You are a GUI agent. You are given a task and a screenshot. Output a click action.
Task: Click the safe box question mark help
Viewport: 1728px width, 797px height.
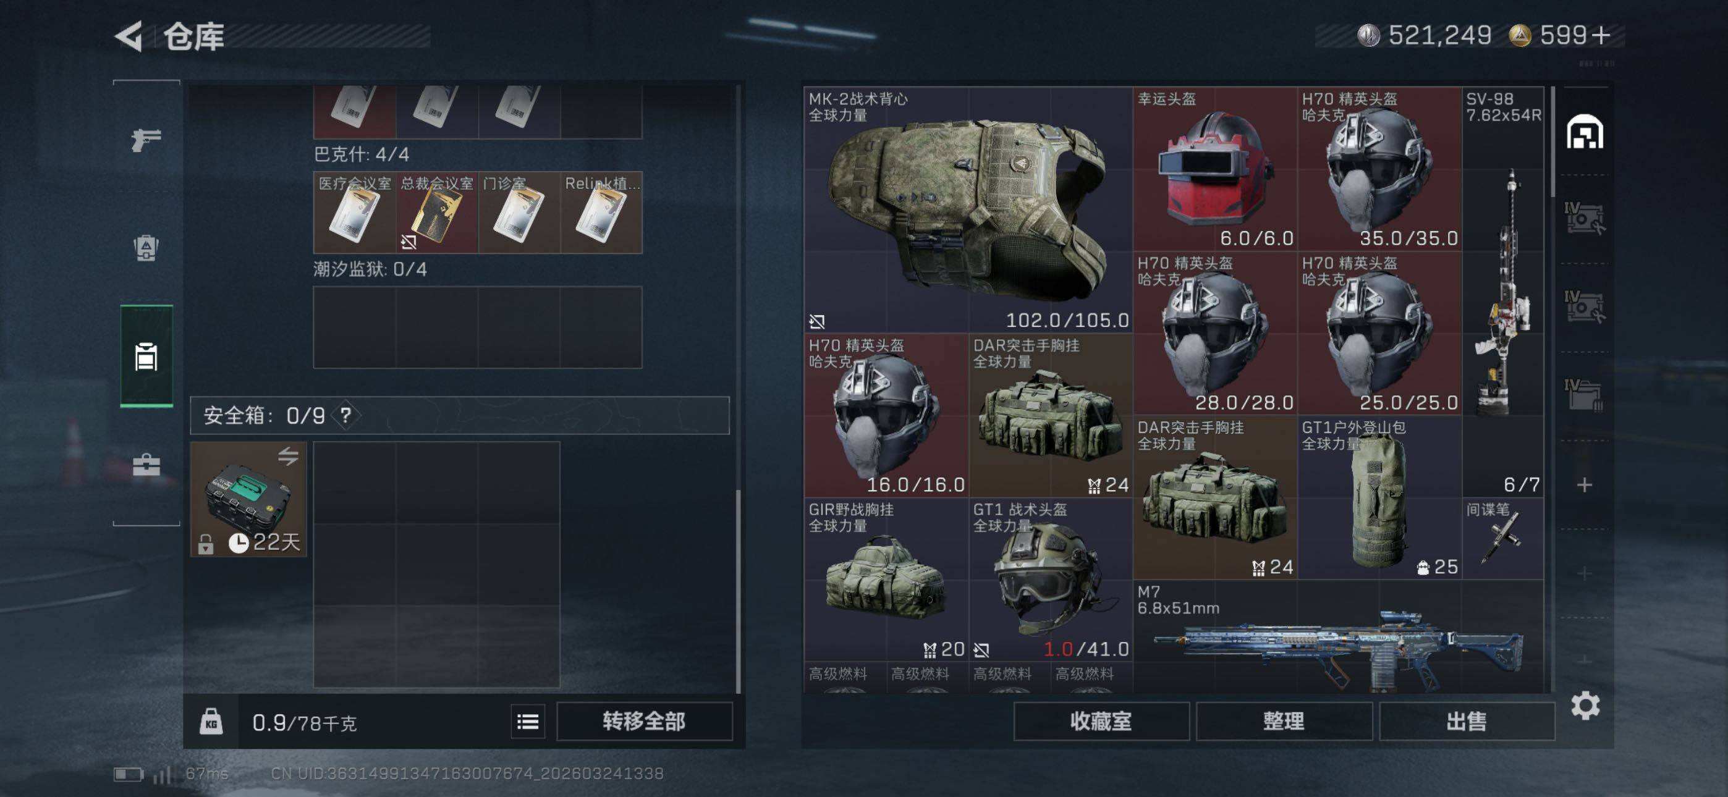(345, 415)
